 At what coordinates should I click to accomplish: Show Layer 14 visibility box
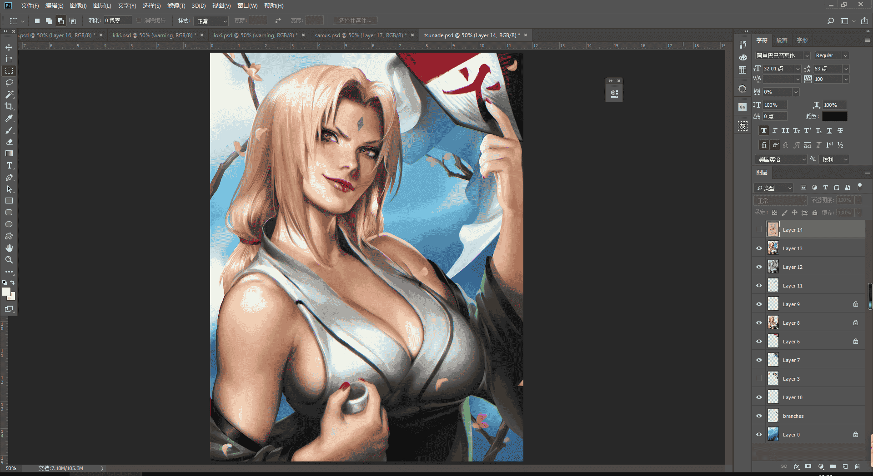[759, 230]
